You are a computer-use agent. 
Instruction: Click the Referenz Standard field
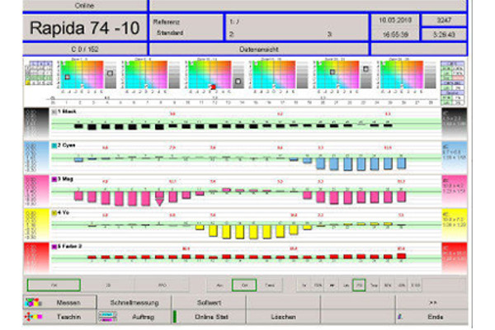coord(186,26)
